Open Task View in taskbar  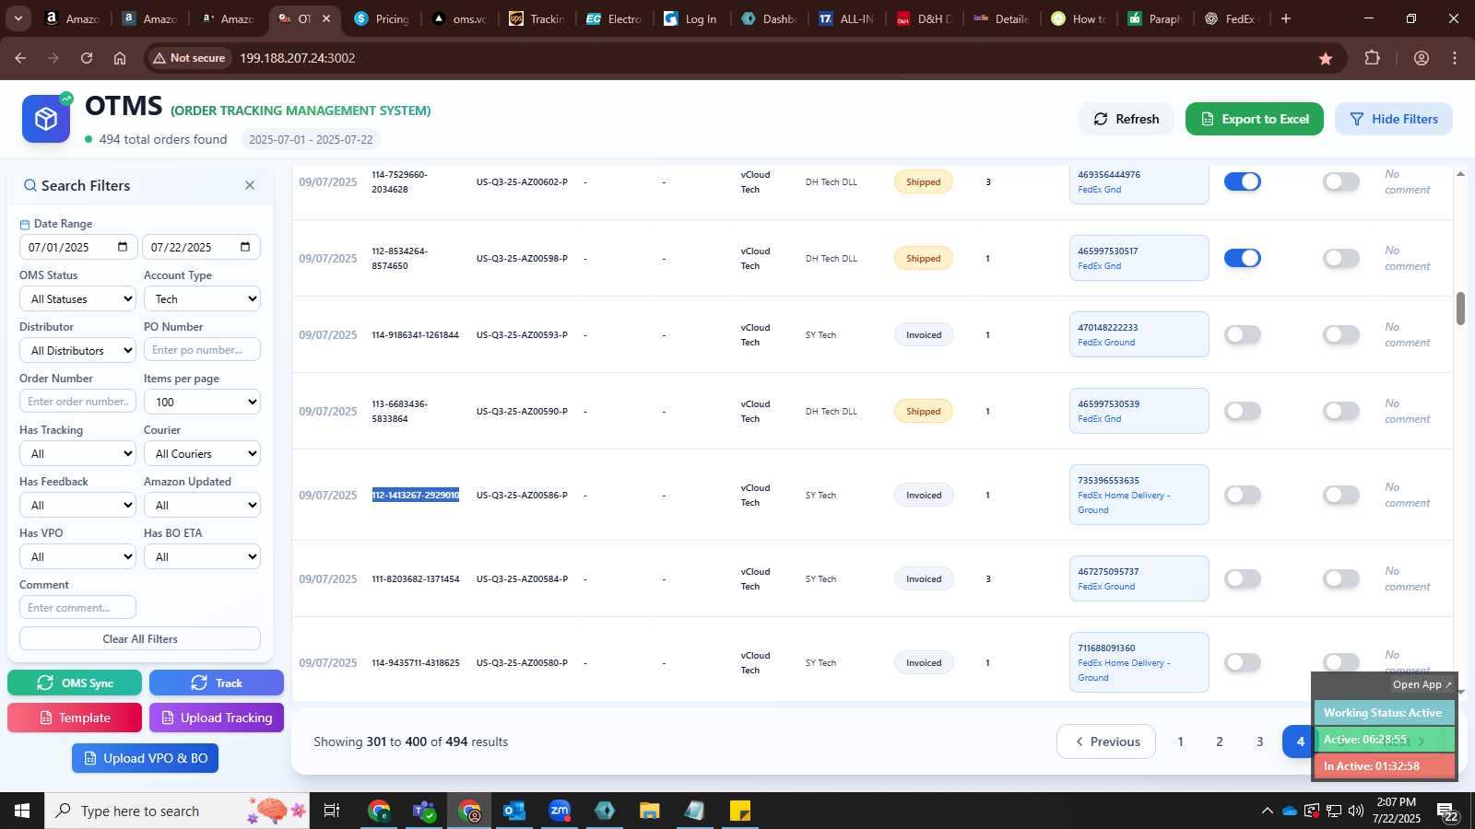332,811
